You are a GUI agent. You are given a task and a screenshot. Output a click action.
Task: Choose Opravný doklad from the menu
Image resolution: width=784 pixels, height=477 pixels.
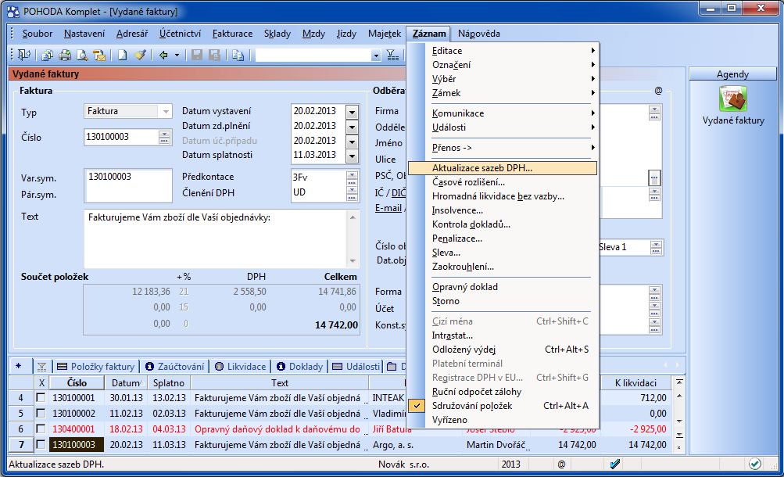pos(503,287)
